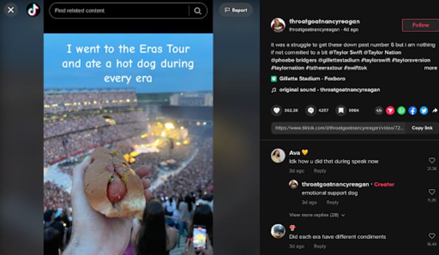Screen dimensions: 439x255
Task: Share the video to WhatsApp
Action: coord(401,110)
